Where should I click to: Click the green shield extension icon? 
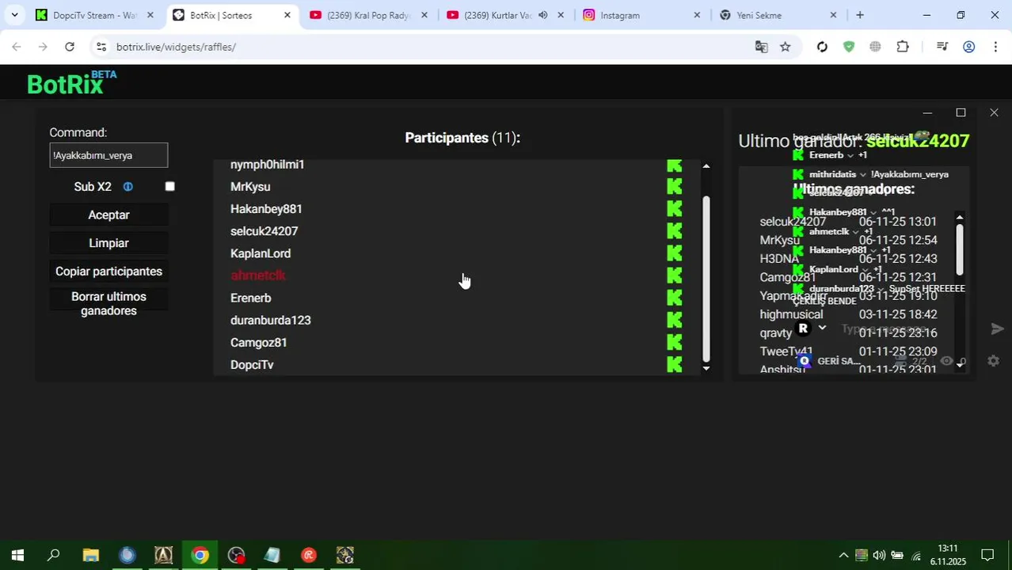pos(849,47)
